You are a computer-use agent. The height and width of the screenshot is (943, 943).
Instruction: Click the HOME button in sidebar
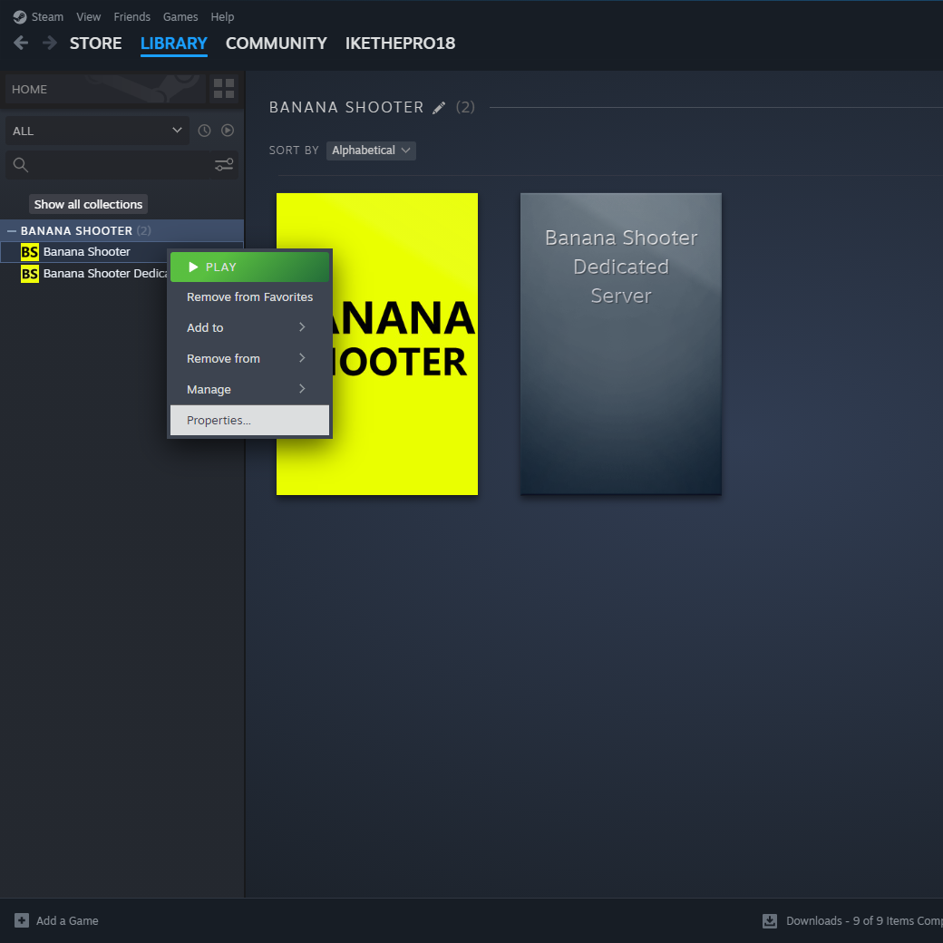point(105,89)
